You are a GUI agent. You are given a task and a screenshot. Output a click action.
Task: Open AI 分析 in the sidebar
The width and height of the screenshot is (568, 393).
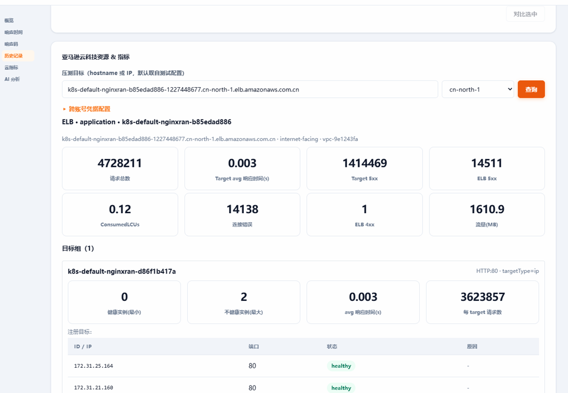[x=12, y=79]
